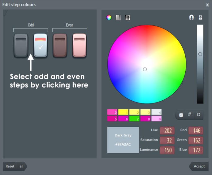212x175 pixels.
Task: Click the hash hex code button
Action: [x=190, y=115]
